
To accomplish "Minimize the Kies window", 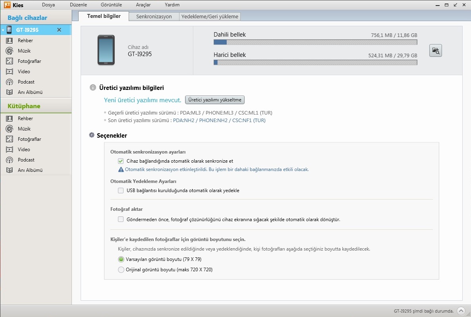I will pos(438,5).
